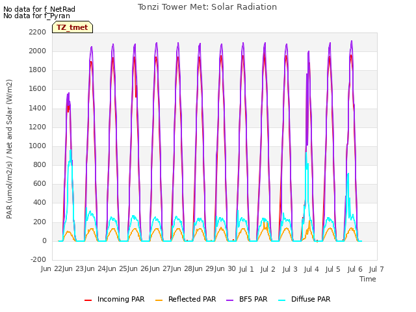This screenshot has height=312, width=416.
Task: Click the 'No data for f_NetRad' message
Action: point(39,9)
